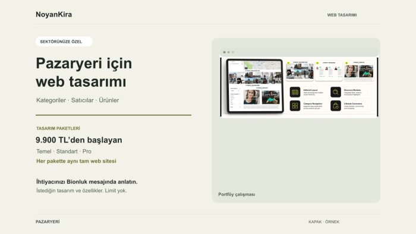
Task: Click the footer "KAPAK · ÖRNEK" text
Action: click(x=324, y=222)
